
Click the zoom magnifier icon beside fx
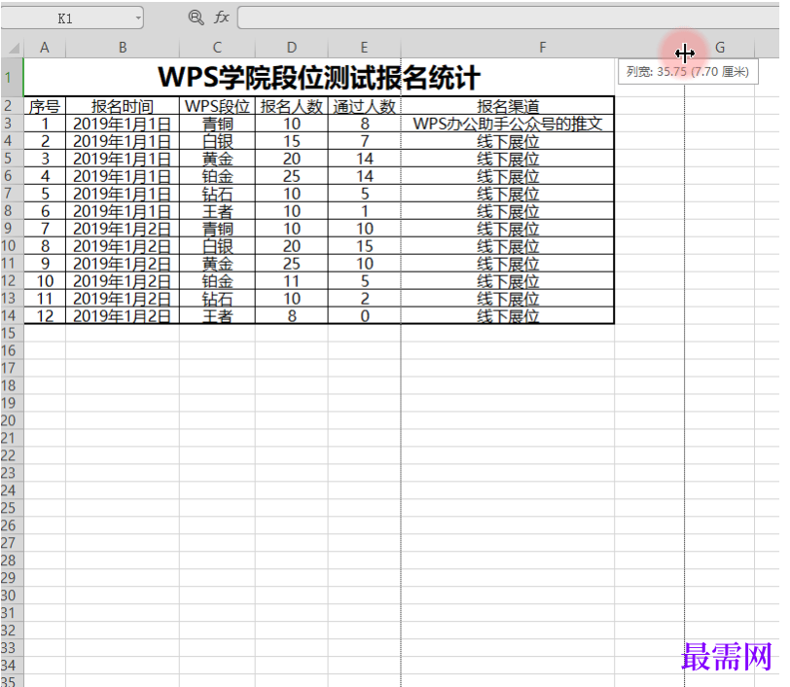pos(196,18)
